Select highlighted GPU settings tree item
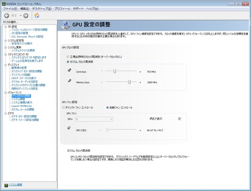 (x=21, y=96)
